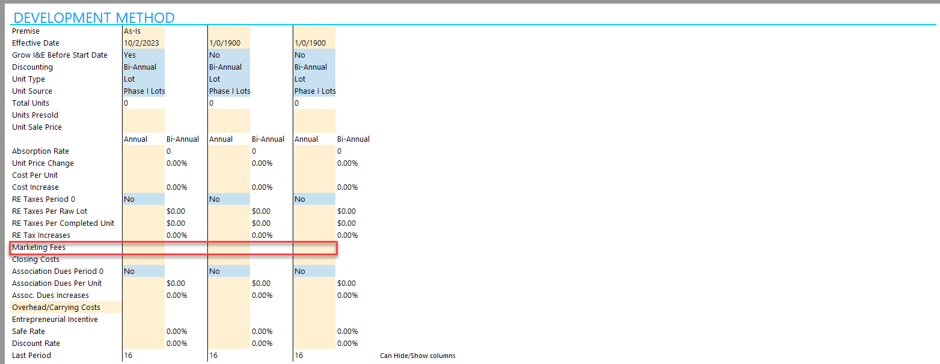Click first column Last Period value 16
The image size is (940, 364).
tap(128, 355)
